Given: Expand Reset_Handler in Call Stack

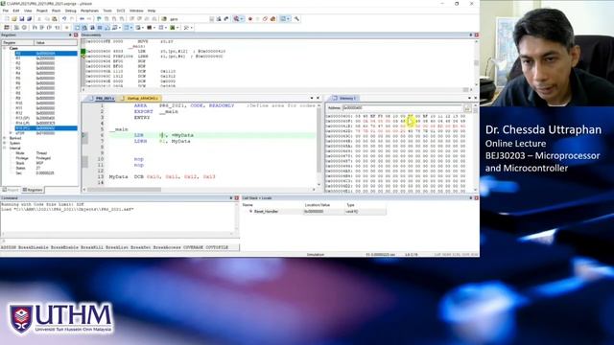Looking at the screenshot, I should (x=251, y=211).
